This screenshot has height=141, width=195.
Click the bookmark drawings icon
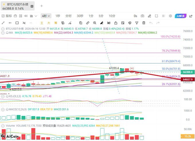(81, 23)
